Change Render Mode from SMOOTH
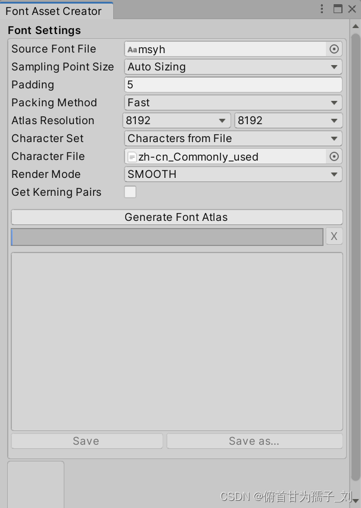 pyautogui.click(x=232, y=174)
